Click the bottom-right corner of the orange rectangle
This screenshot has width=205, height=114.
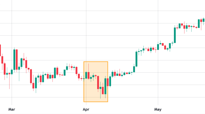(x=108, y=102)
